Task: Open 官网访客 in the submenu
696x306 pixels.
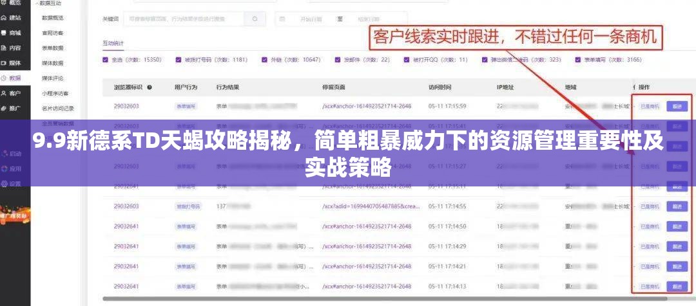Action: (53, 33)
